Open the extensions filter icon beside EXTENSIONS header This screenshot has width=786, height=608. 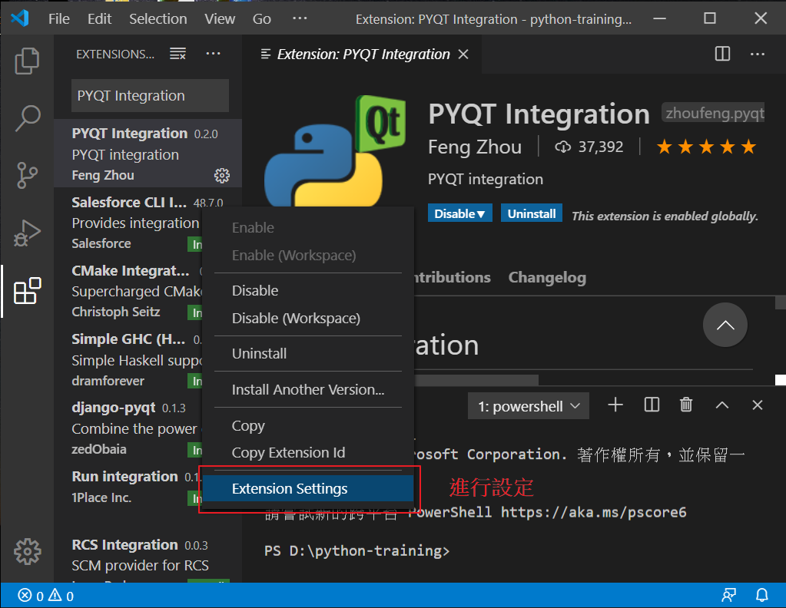[x=177, y=54]
